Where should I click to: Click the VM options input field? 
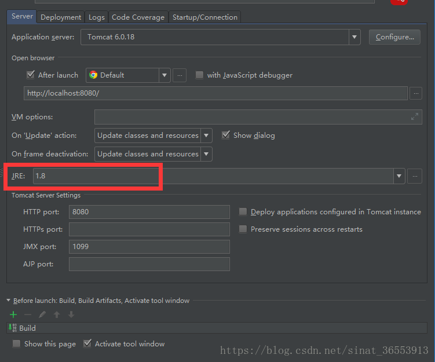pyautogui.click(x=258, y=117)
